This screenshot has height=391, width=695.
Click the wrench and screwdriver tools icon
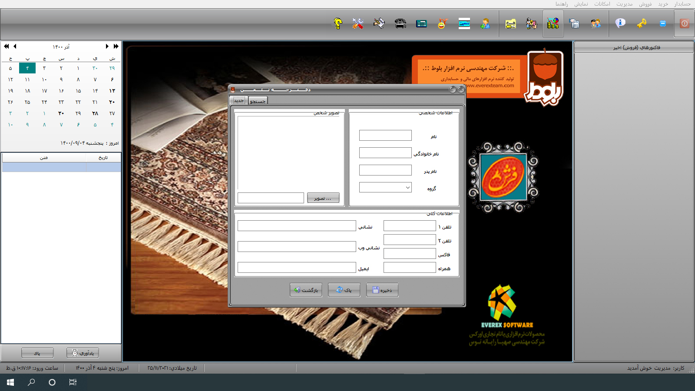click(358, 23)
